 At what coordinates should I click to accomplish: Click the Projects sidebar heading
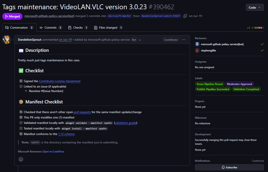coord(199,101)
